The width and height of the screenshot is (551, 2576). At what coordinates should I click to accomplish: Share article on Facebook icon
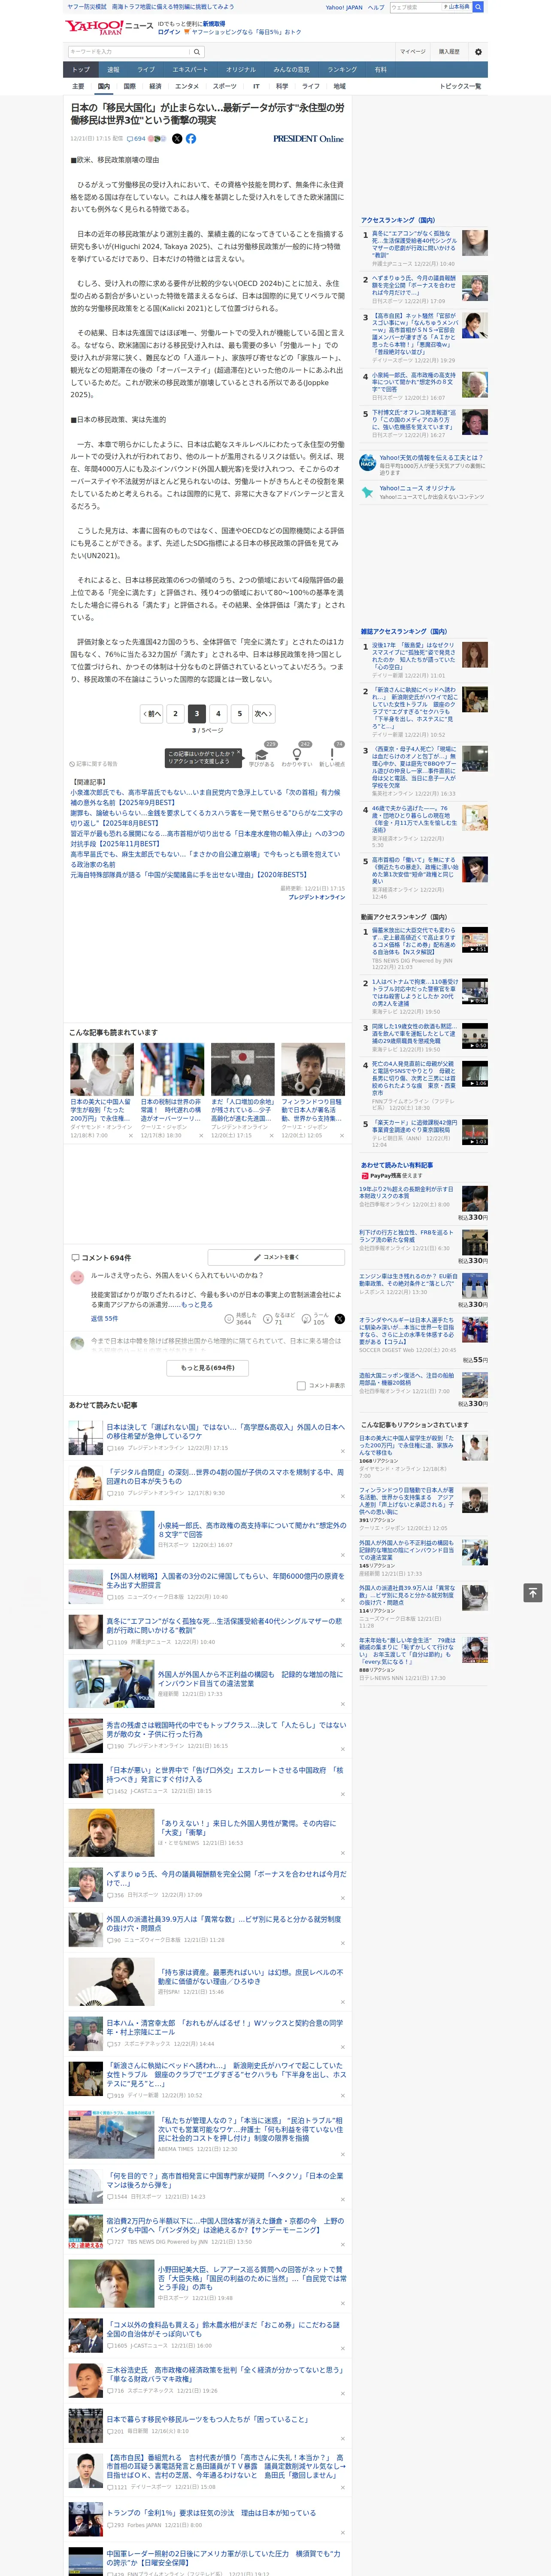click(x=191, y=139)
